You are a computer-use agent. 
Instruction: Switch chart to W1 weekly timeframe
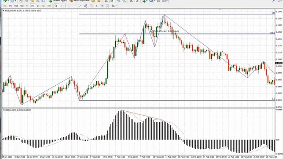click(x=44, y=6)
